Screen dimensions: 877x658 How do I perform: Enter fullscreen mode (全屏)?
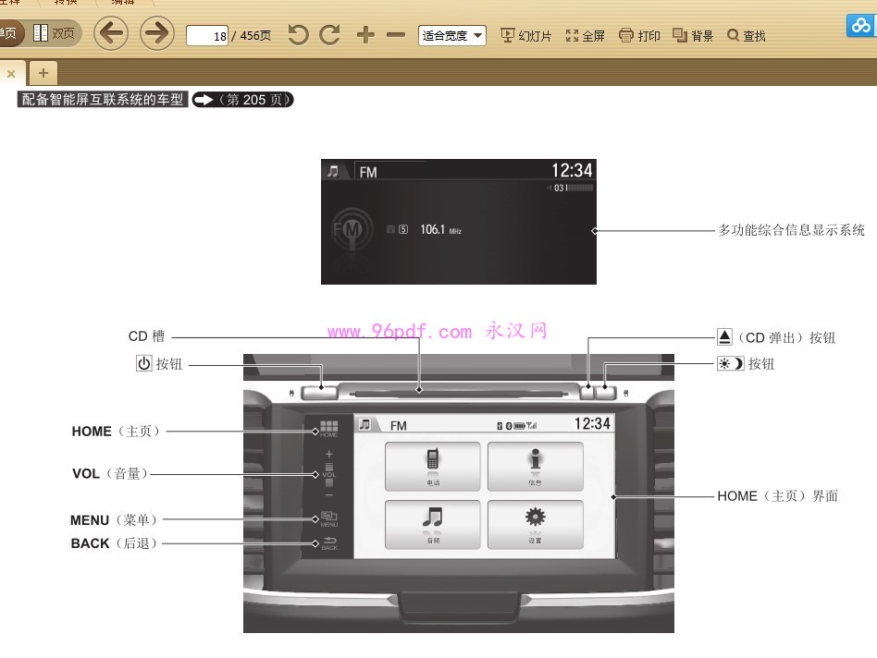click(x=585, y=36)
